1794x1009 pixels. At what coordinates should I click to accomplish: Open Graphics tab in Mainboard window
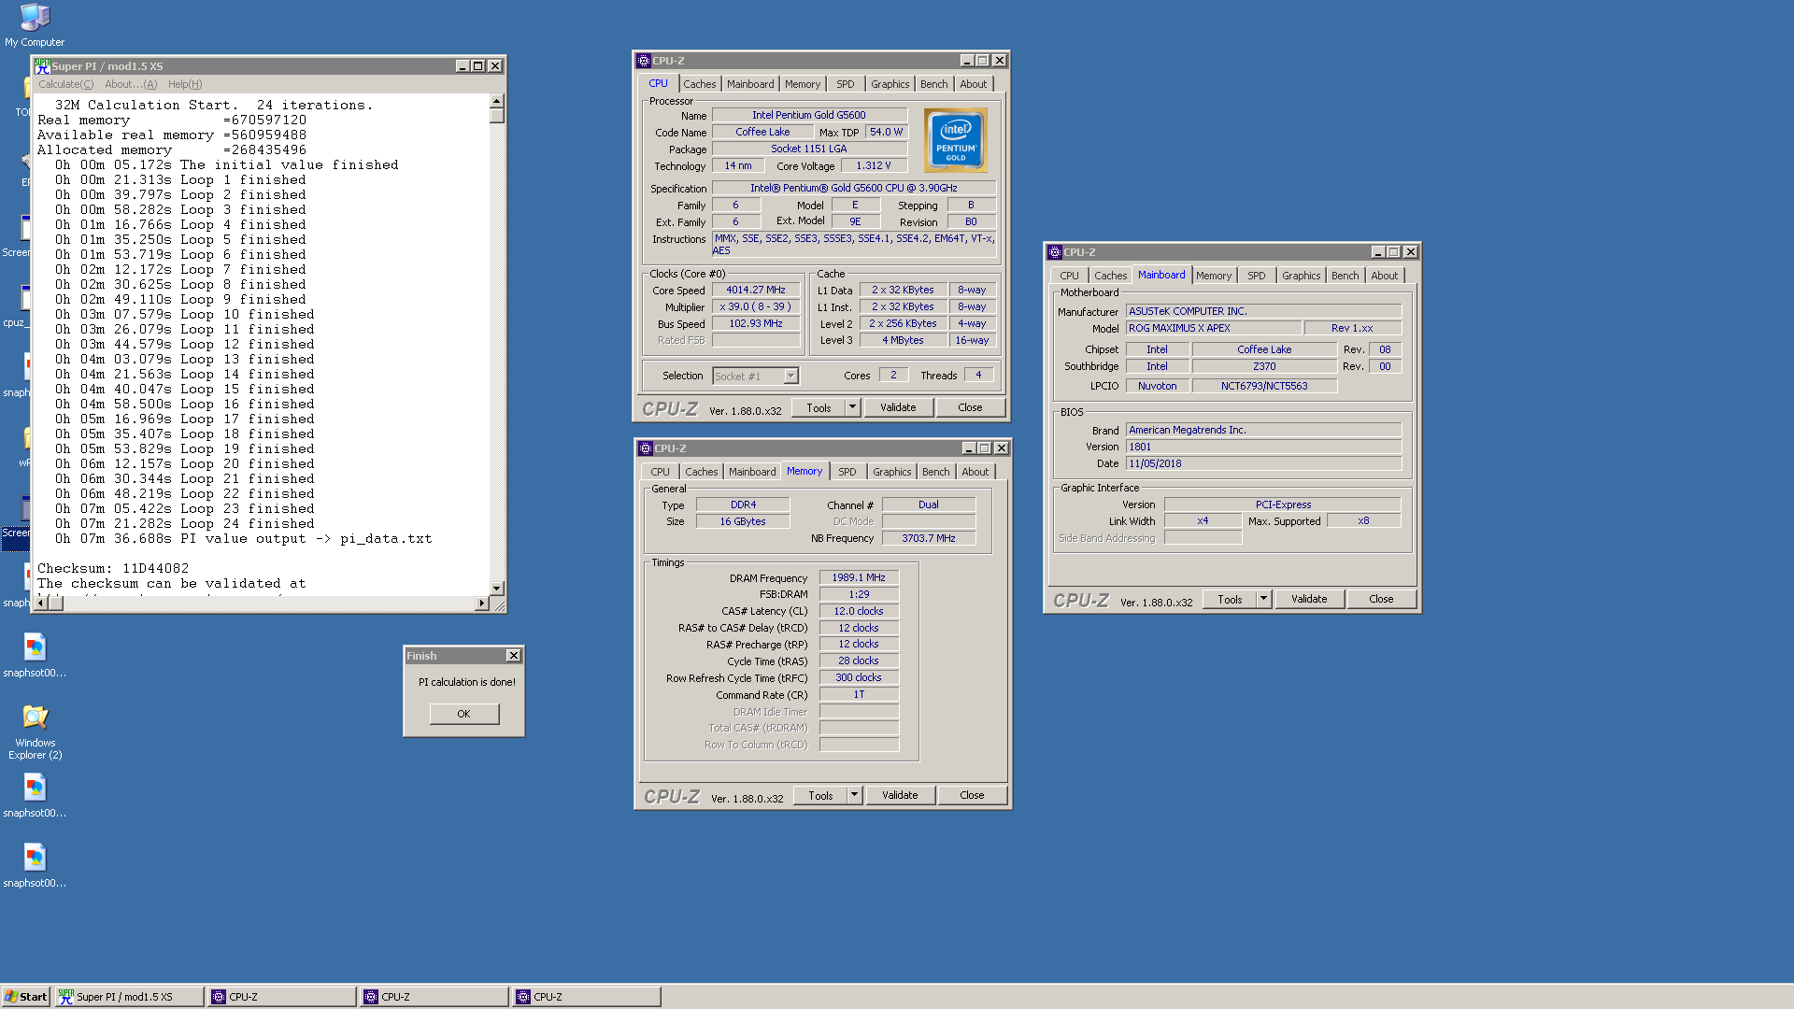pos(1302,276)
